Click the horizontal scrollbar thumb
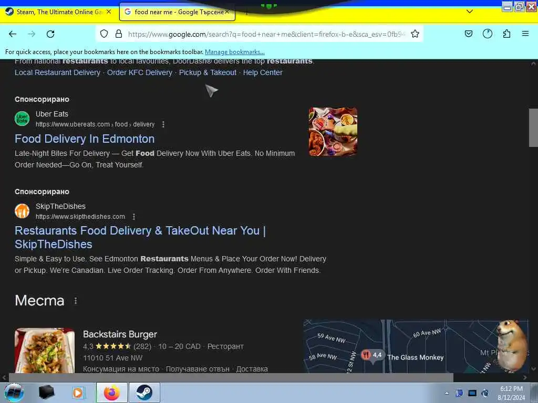The width and height of the screenshot is (538, 403). [x=231, y=378]
